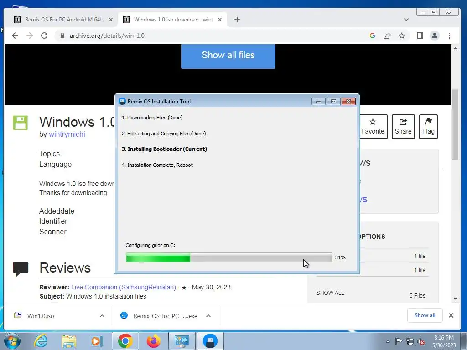Click SHOW ALL download options
Image resolution: width=467 pixels, height=350 pixels.
point(330,293)
